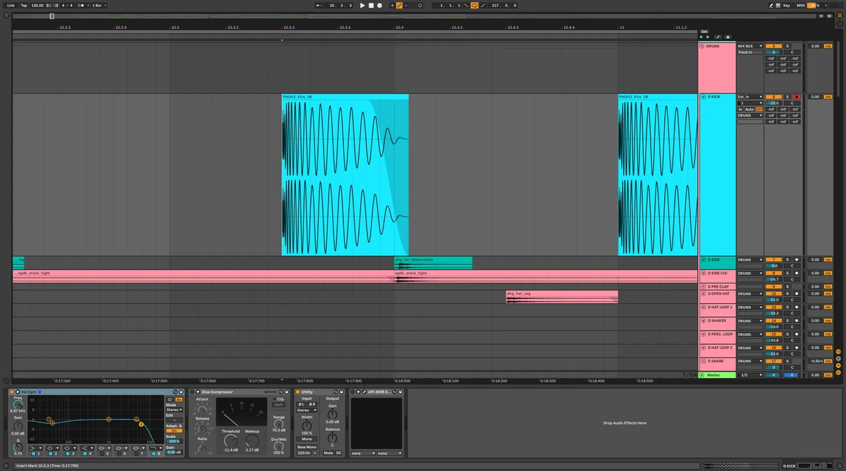Collapse the D KICK track with its fold arrow

coord(702,97)
